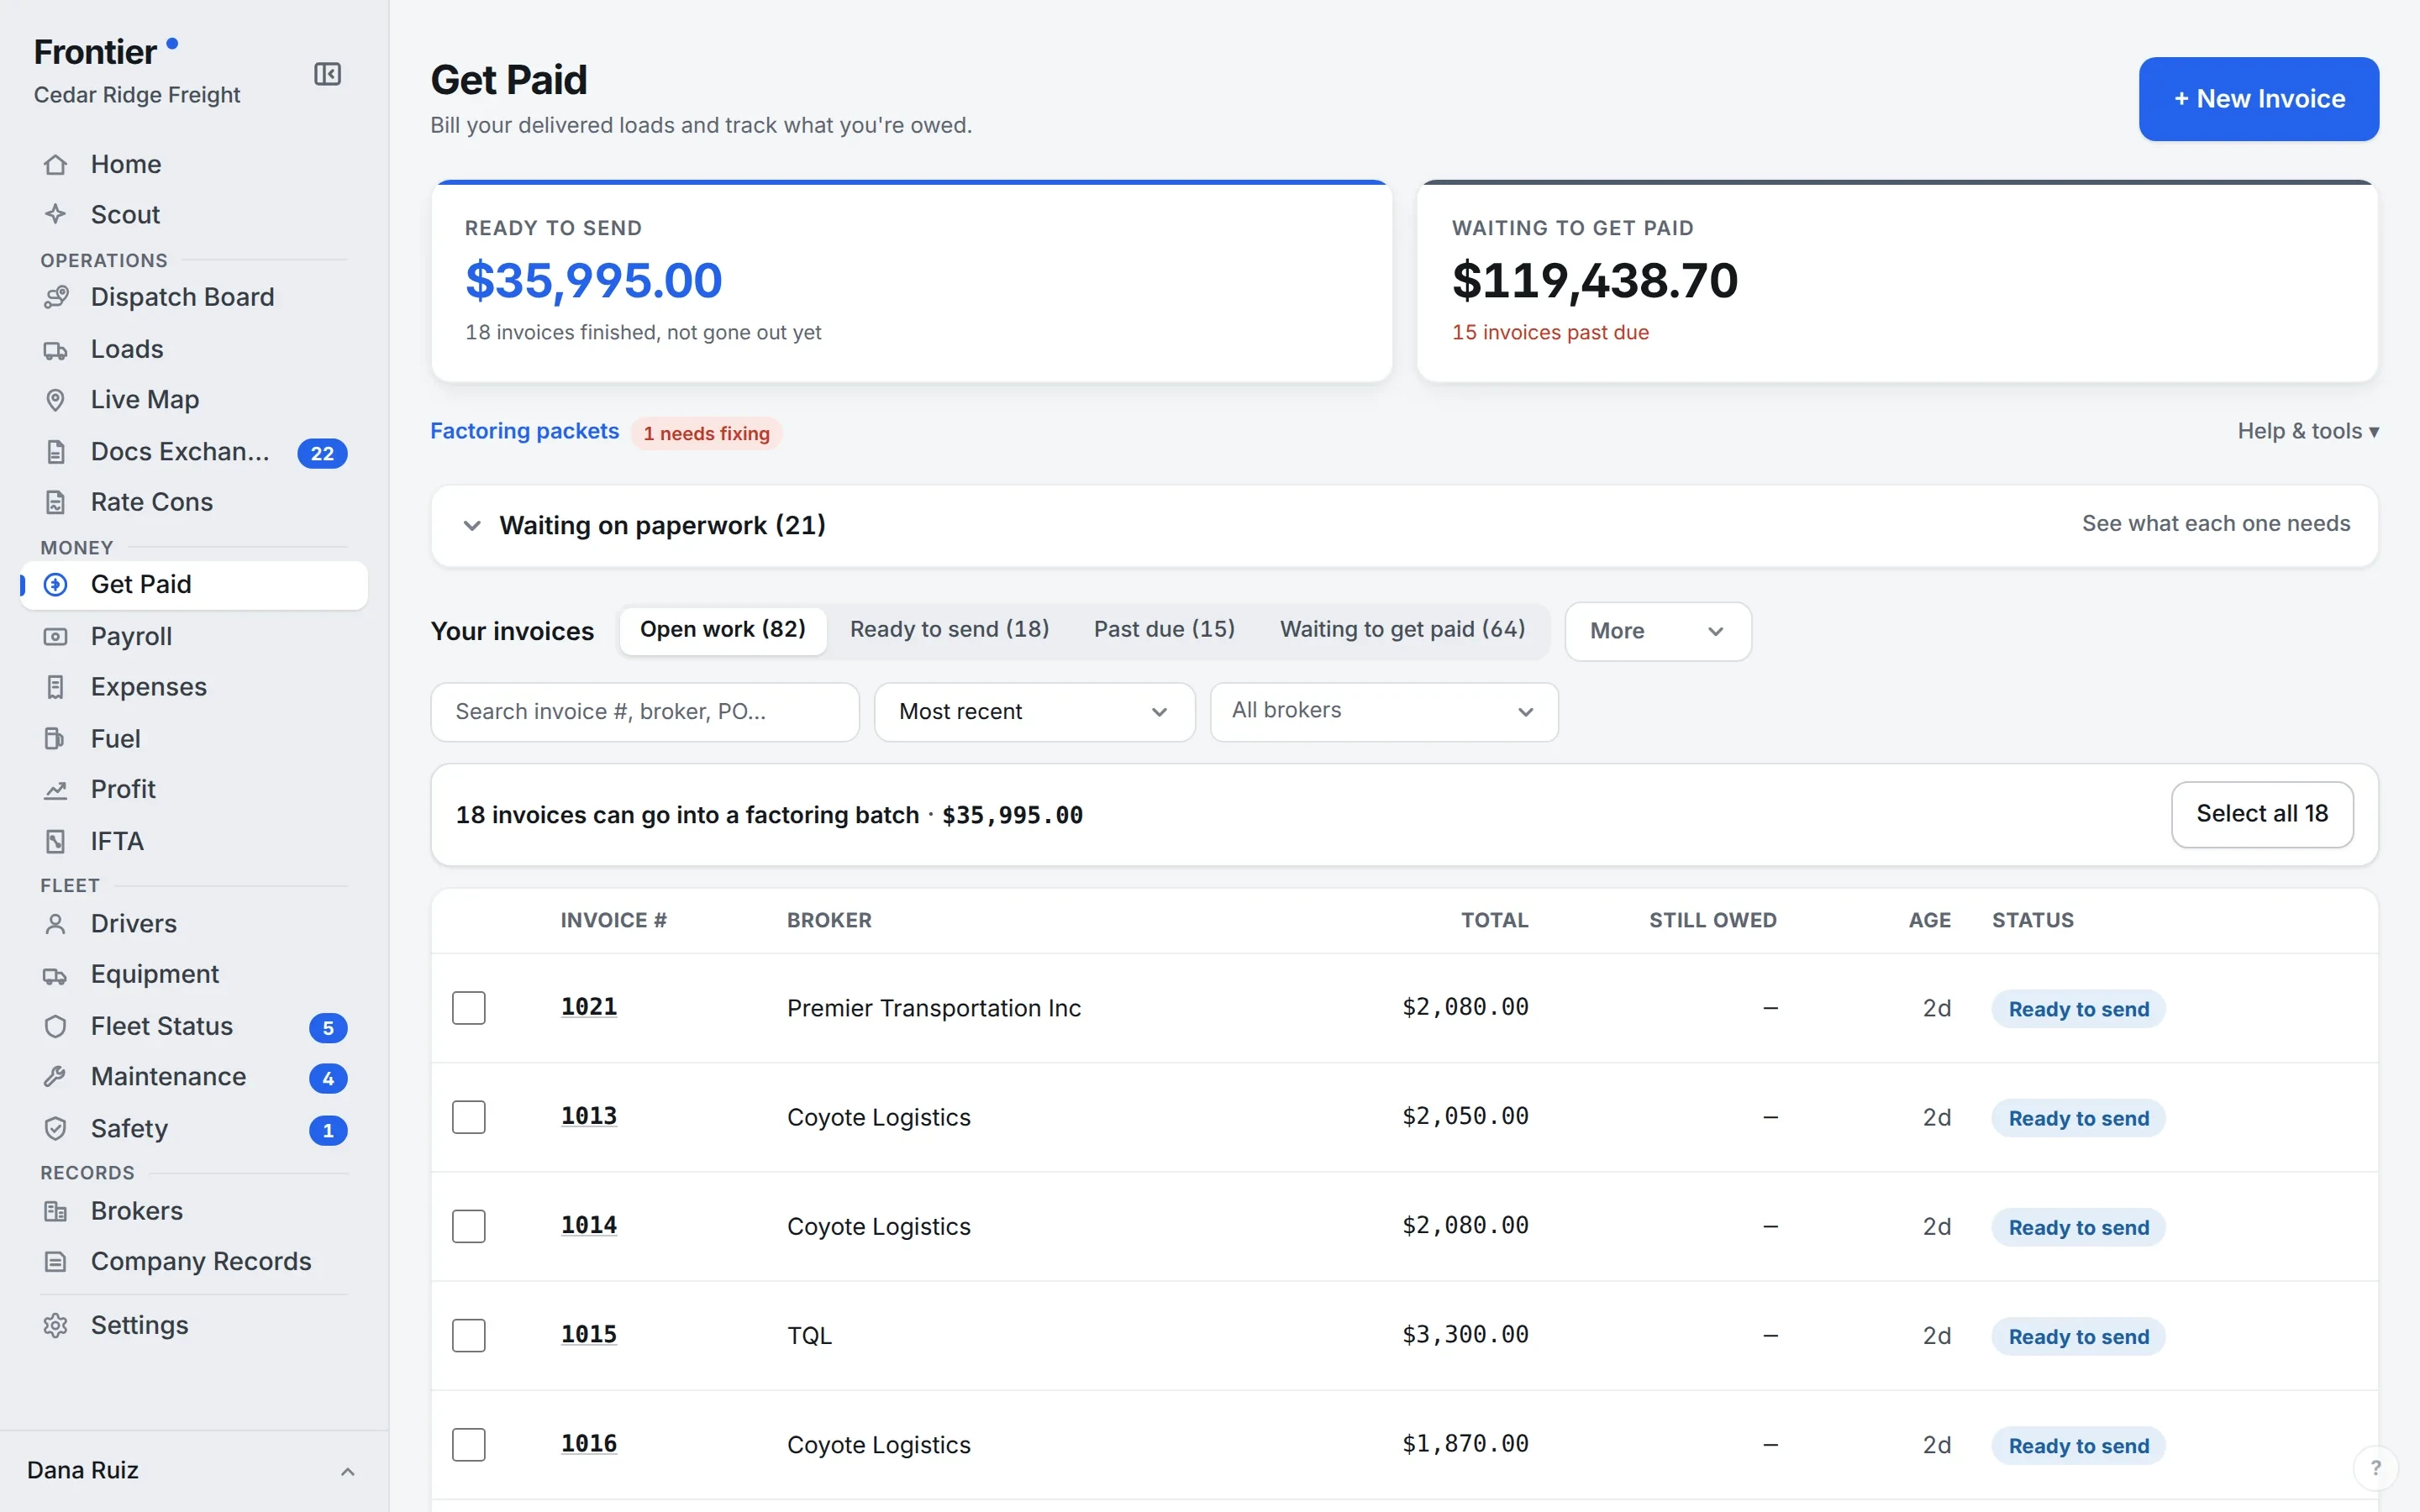The image size is (2420, 1512).
Task: Click the 1 needs fixing badge
Action: click(706, 433)
